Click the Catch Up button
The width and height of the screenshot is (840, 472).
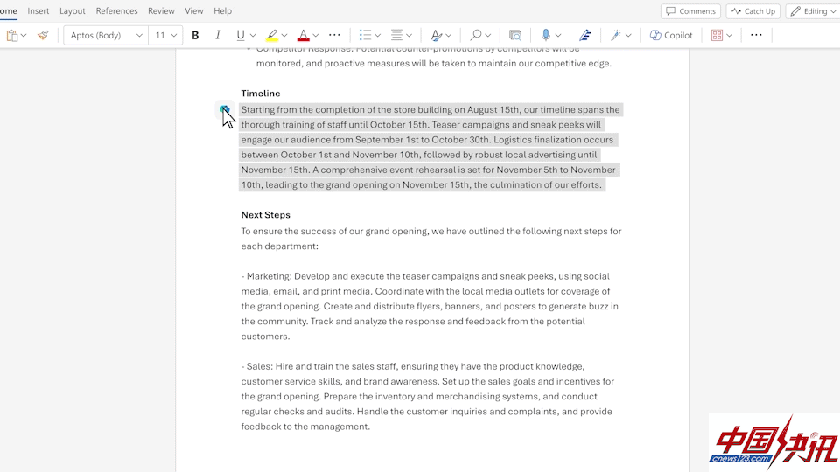753,11
